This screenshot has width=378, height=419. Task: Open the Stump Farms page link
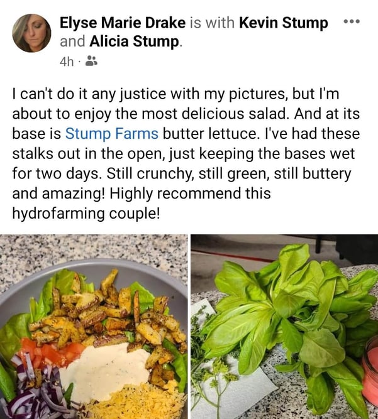[x=112, y=133]
